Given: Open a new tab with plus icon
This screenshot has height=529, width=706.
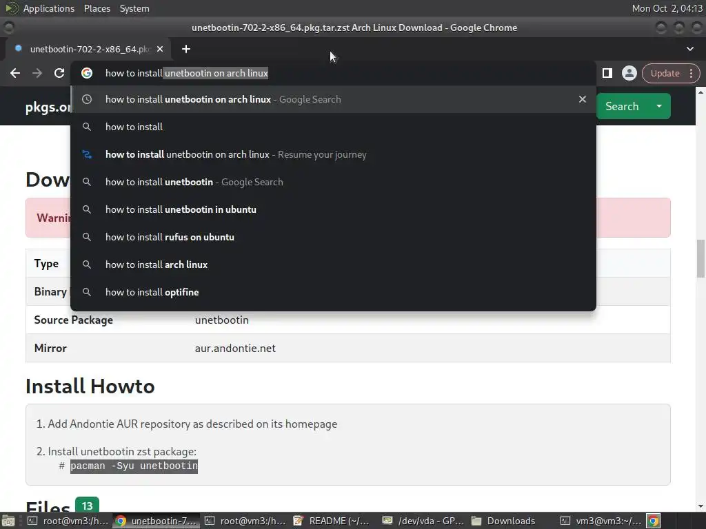Looking at the screenshot, I should 186,49.
